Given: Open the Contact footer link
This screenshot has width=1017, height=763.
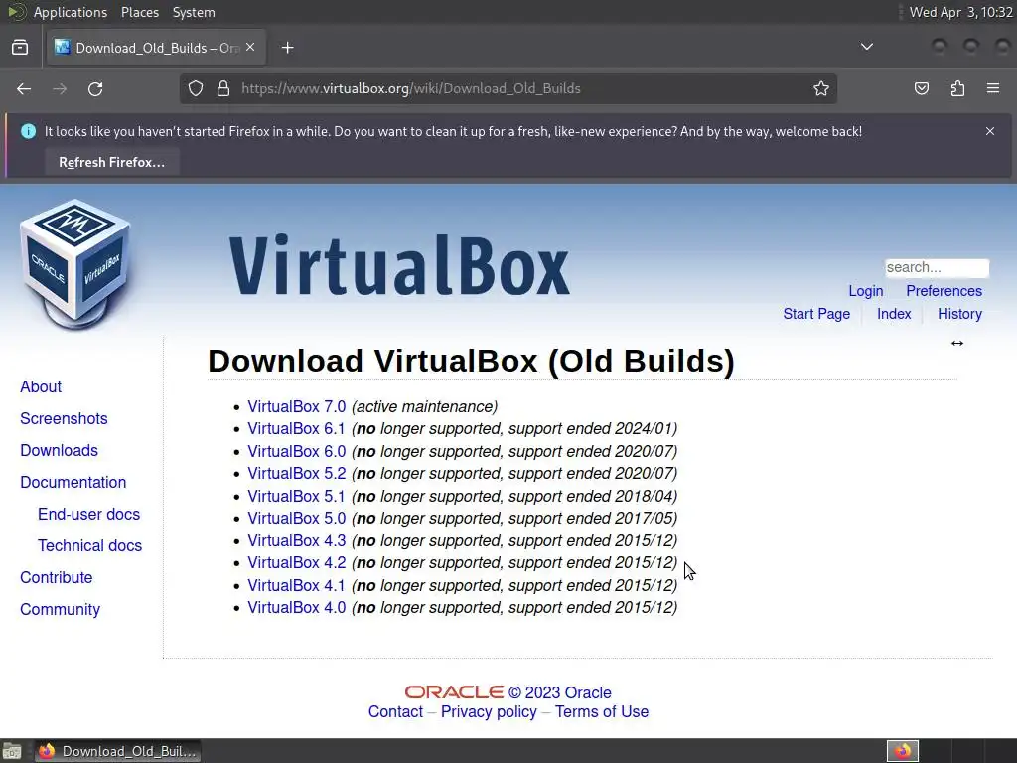Looking at the screenshot, I should pos(395,711).
